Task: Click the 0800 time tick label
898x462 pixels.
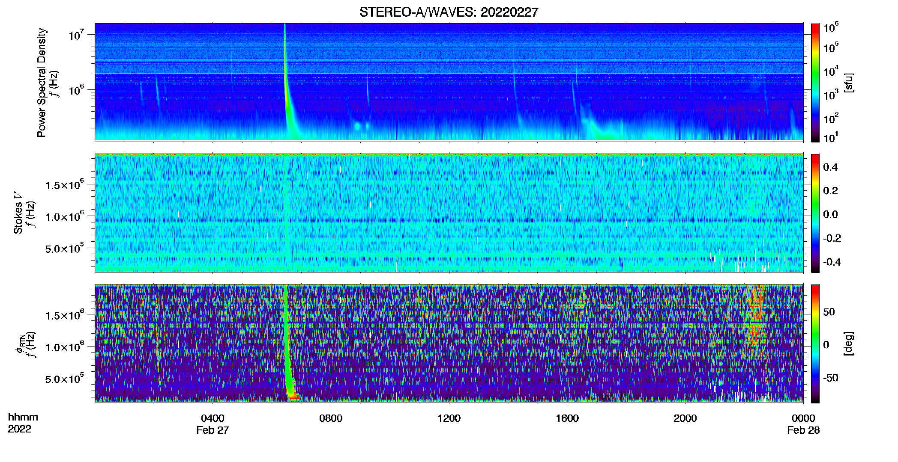Action: tap(331, 418)
